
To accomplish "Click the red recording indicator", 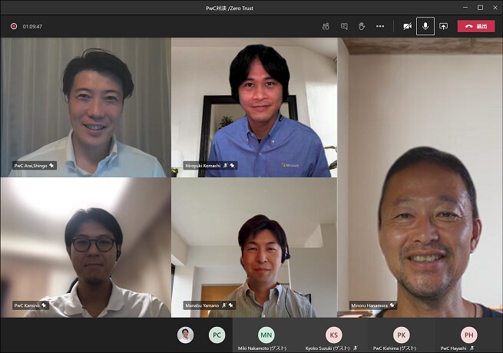I will coord(14,26).
